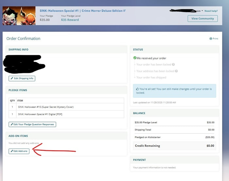
Task: Click the Edit Add-ons button
Action: pyautogui.click(x=19, y=151)
